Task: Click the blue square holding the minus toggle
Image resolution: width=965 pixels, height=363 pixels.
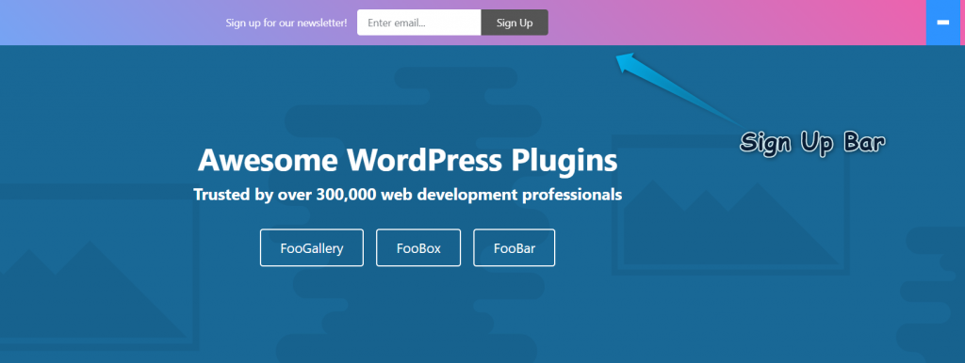Action: point(945,23)
